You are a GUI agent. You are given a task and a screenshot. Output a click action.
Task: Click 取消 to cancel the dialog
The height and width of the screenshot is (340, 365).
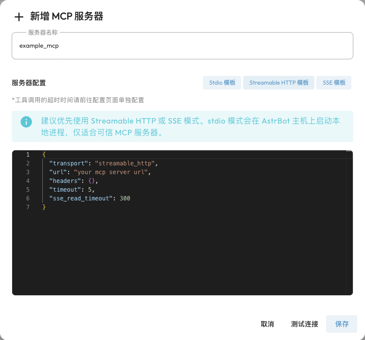(x=267, y=324)
